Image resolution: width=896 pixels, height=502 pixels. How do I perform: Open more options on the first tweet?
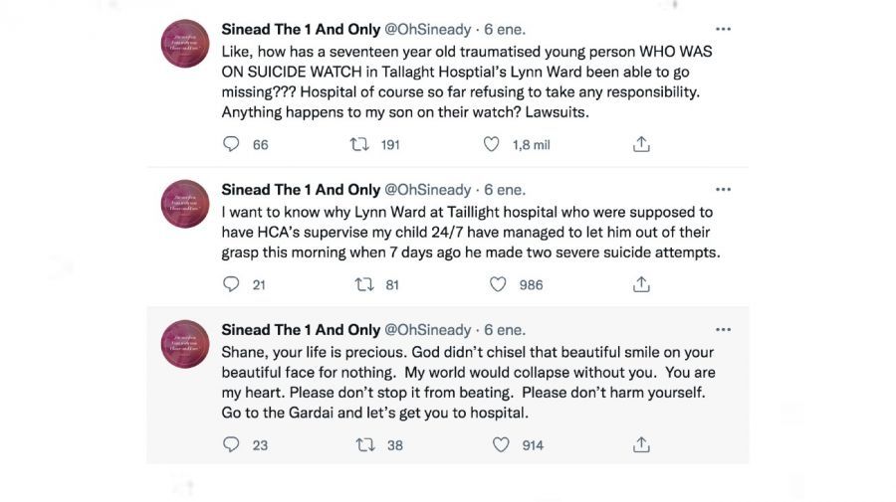724,30
